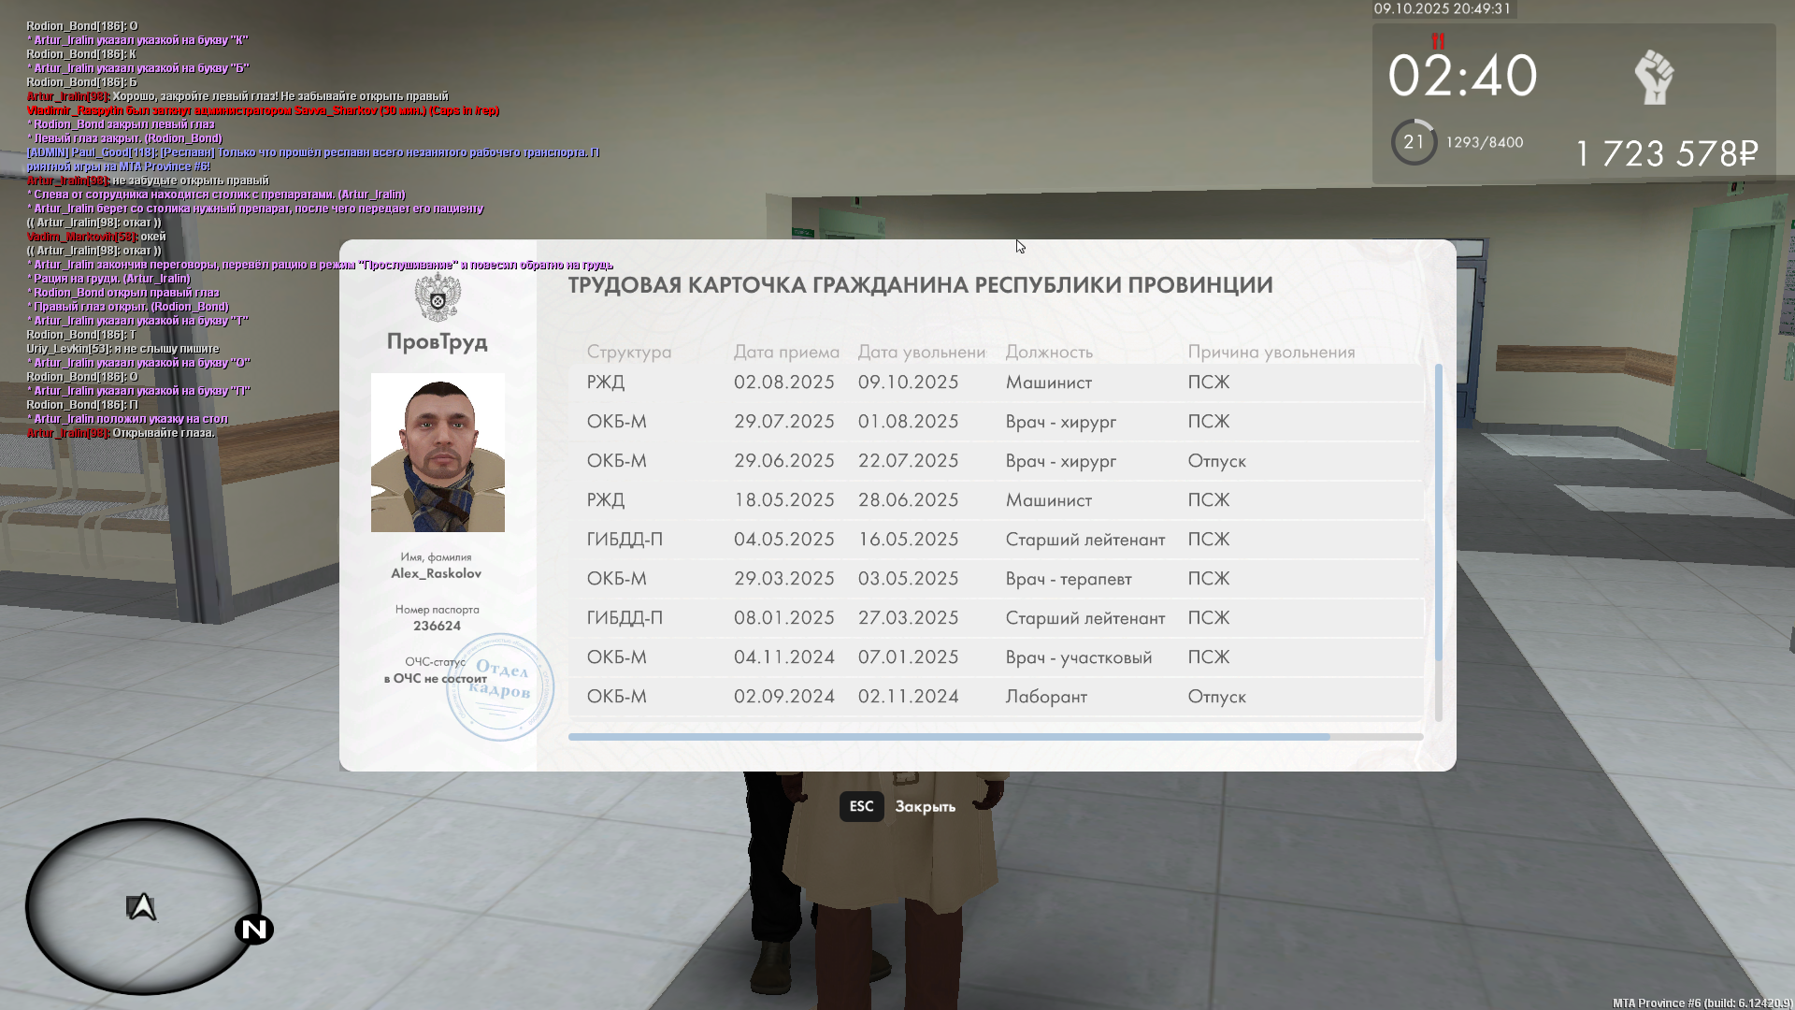Click the player arrow on the minimap
The width and height of the screenshot is (1795, 1010).
coord(141,907)
